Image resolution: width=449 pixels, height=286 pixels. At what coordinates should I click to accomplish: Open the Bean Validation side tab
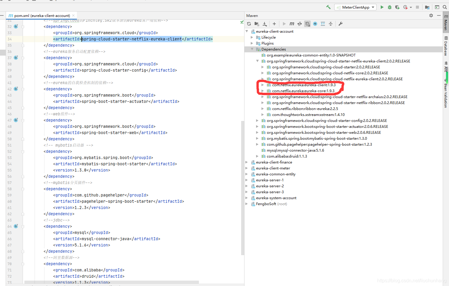446,93
